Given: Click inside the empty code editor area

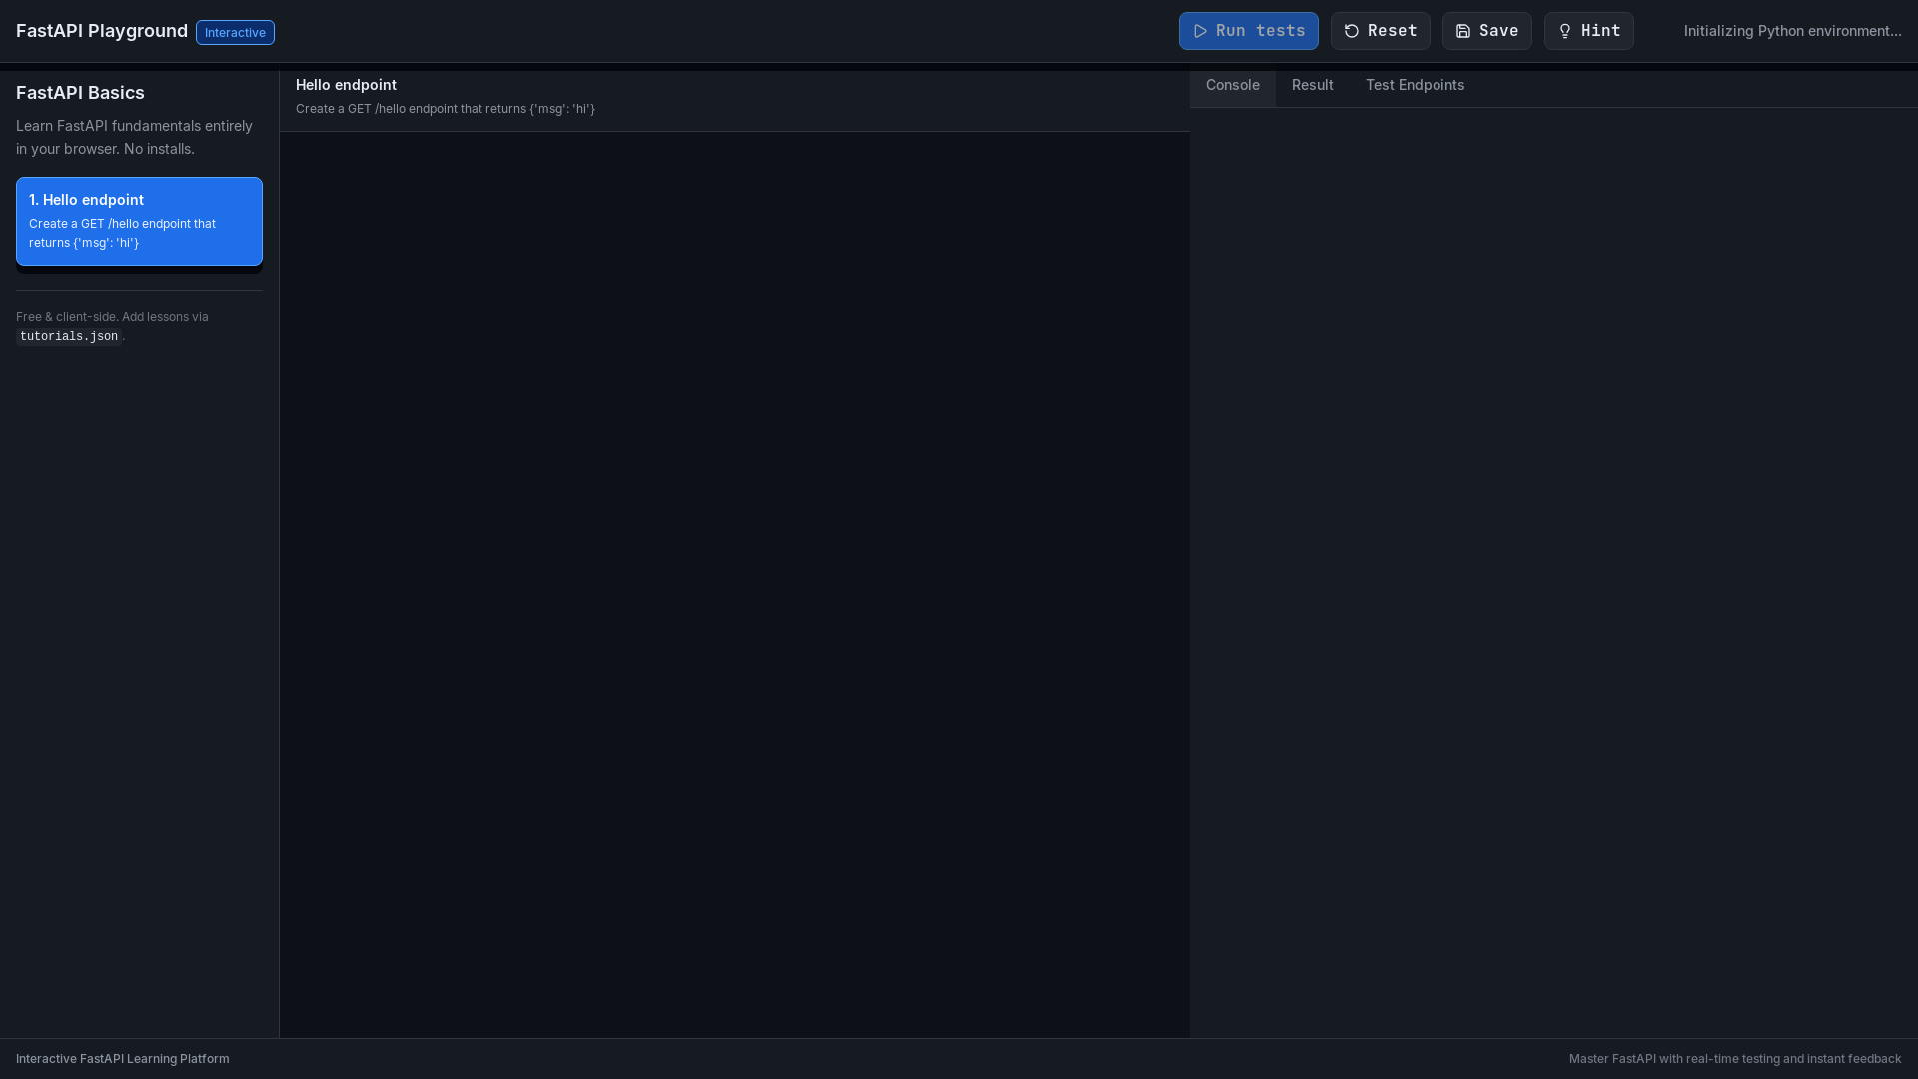Looking at the screenshot, I should coord(734,584).
